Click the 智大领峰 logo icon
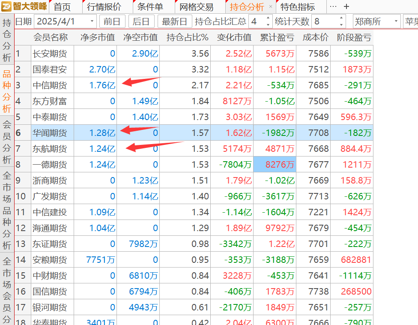This screenshot has width=418, height=325. tap(6, 7)
